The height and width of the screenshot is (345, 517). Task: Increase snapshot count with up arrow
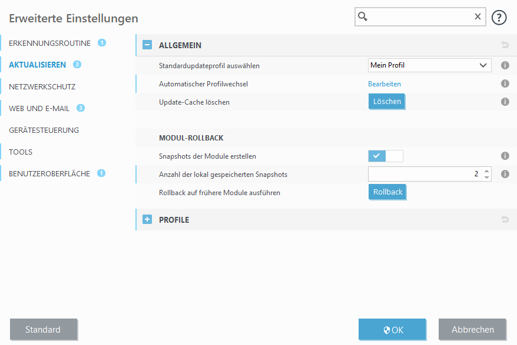coord(486,171)
